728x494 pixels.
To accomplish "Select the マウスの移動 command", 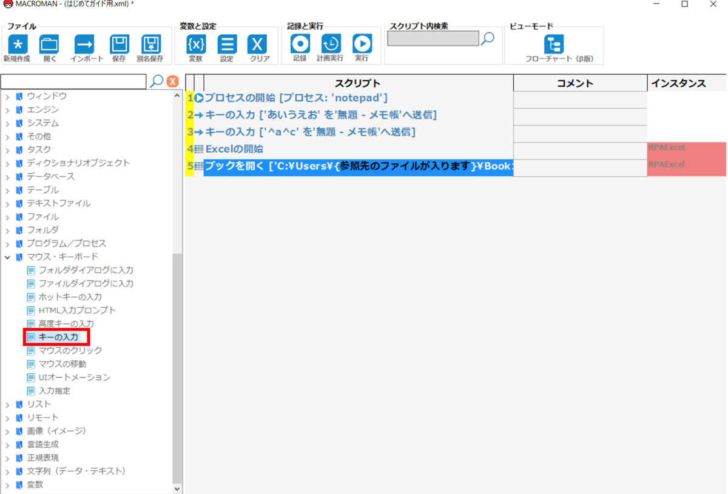I will coord(62,364).
